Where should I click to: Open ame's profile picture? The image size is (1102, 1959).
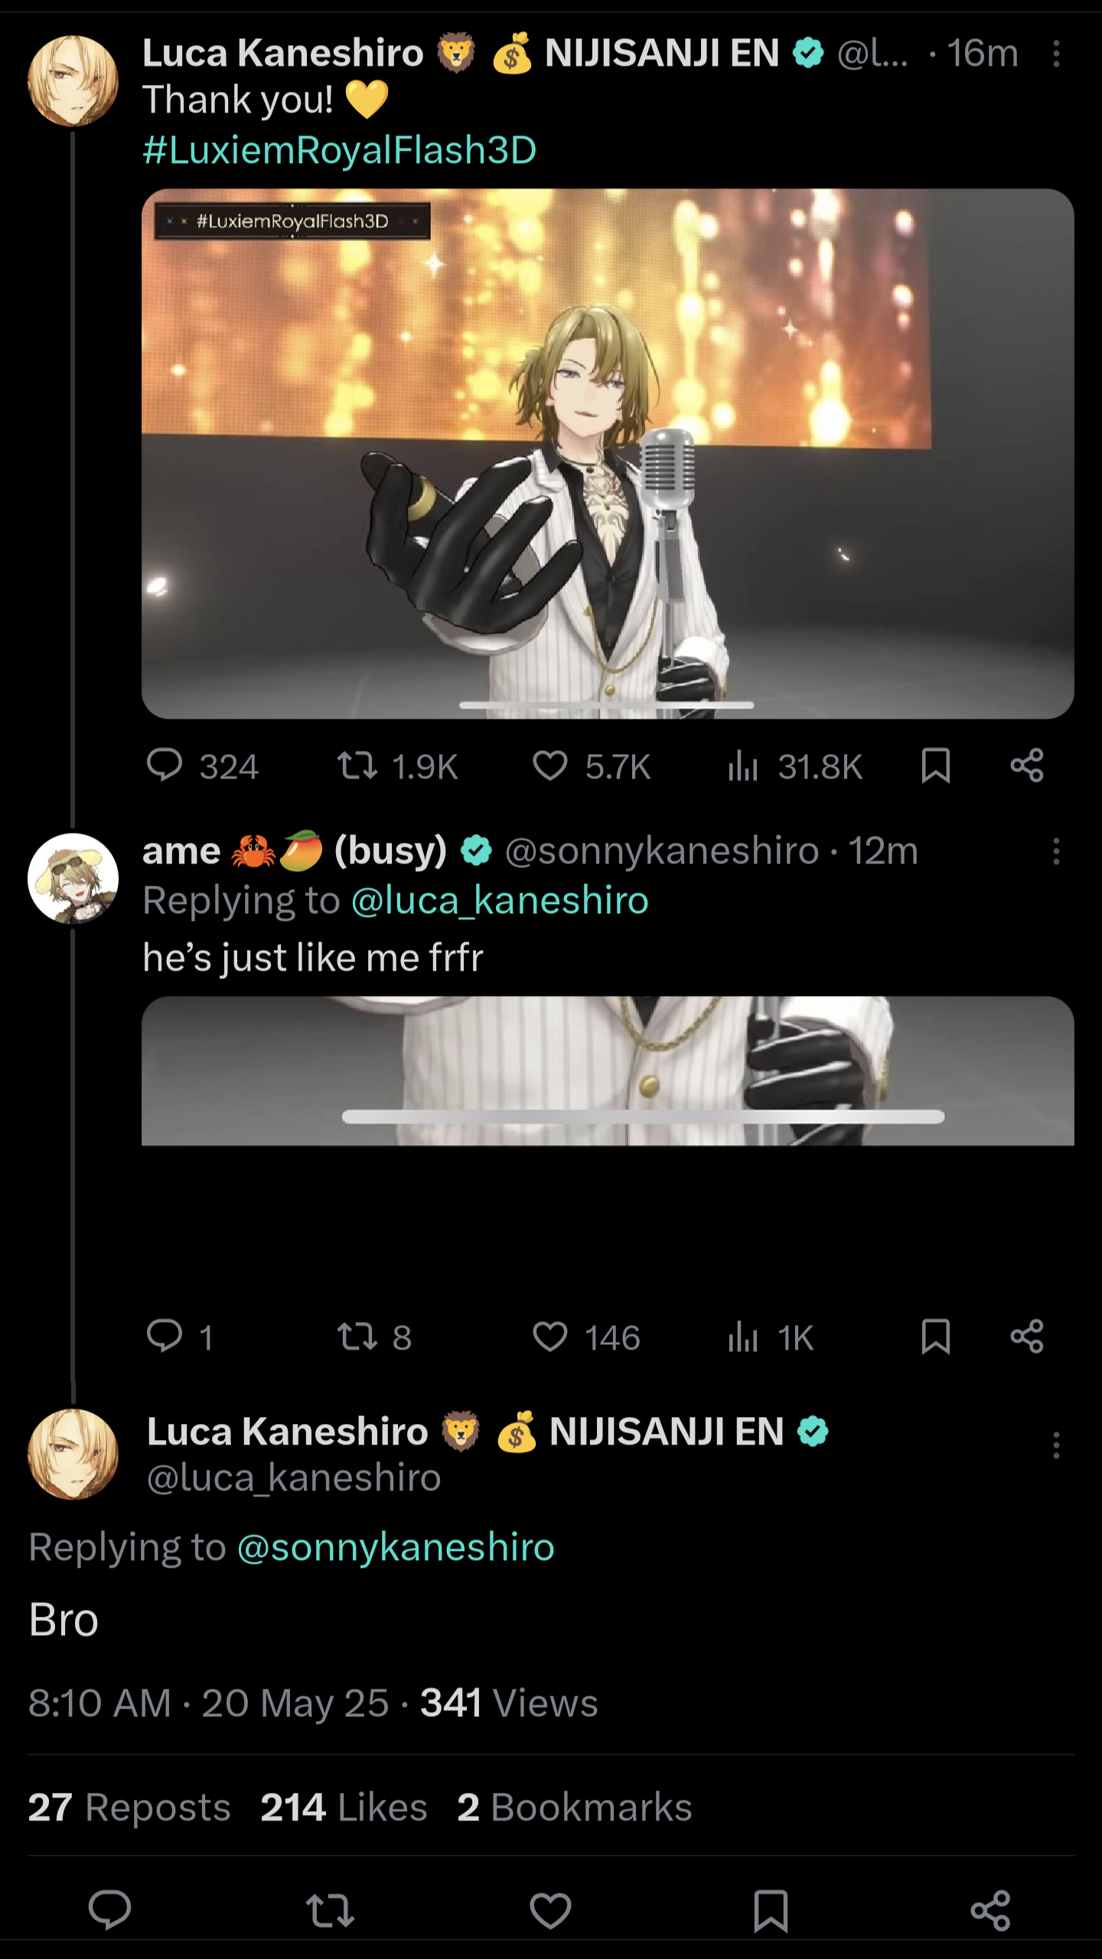pyautogui.click(x=73, y=878)
